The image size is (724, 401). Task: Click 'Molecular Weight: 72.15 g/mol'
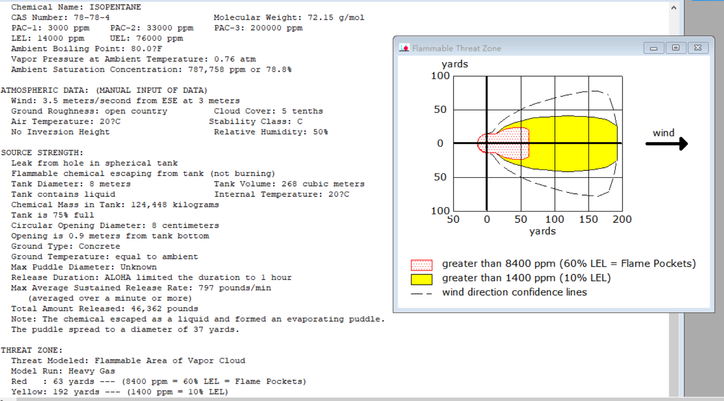click(289, 17)
